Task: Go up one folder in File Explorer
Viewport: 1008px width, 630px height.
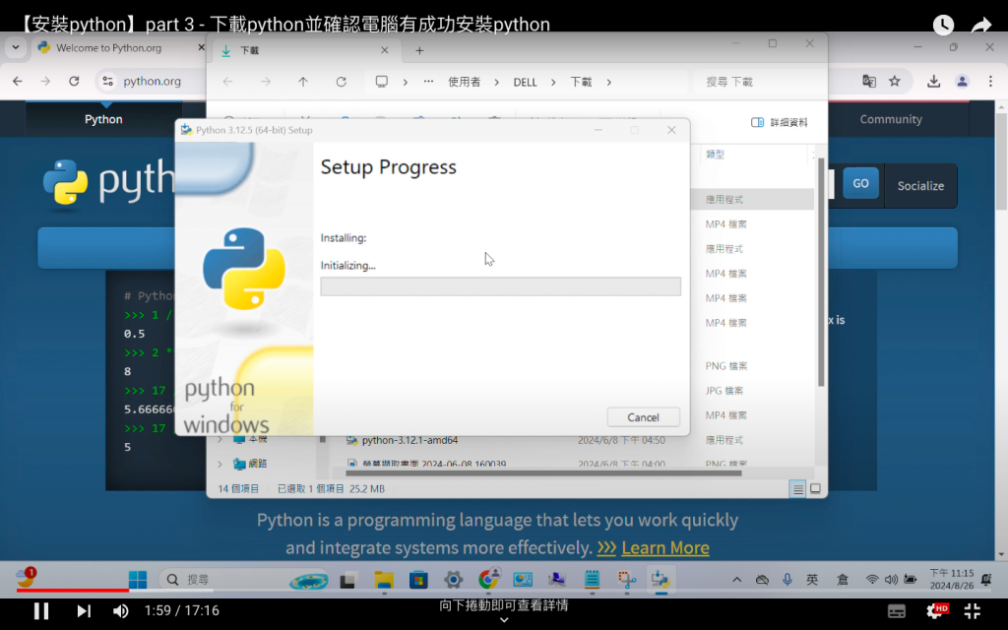Action: pyautogui.click(x=303, y=82)
